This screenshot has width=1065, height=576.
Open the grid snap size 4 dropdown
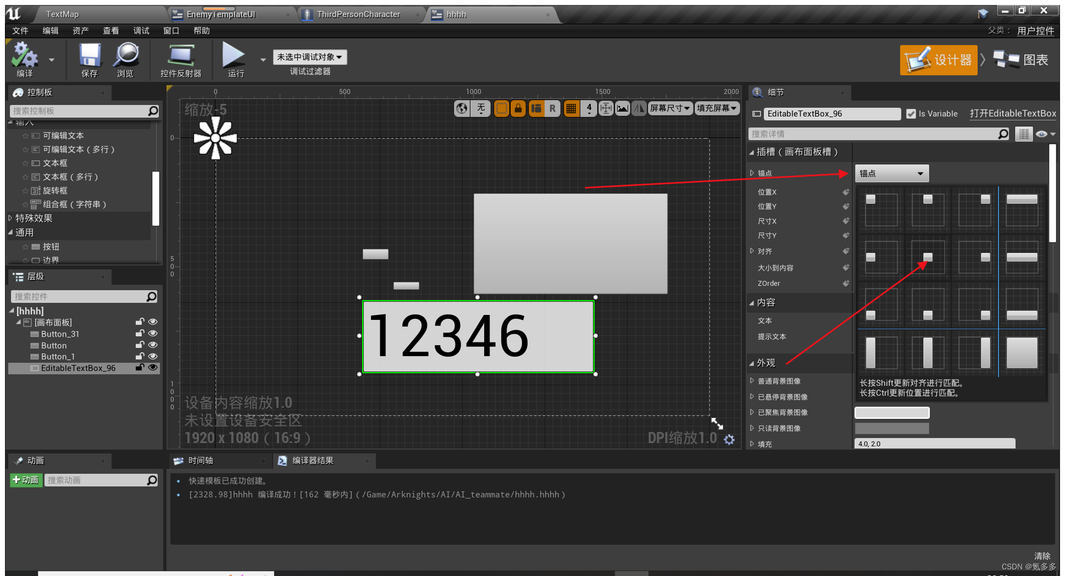(x=589, y=109)
